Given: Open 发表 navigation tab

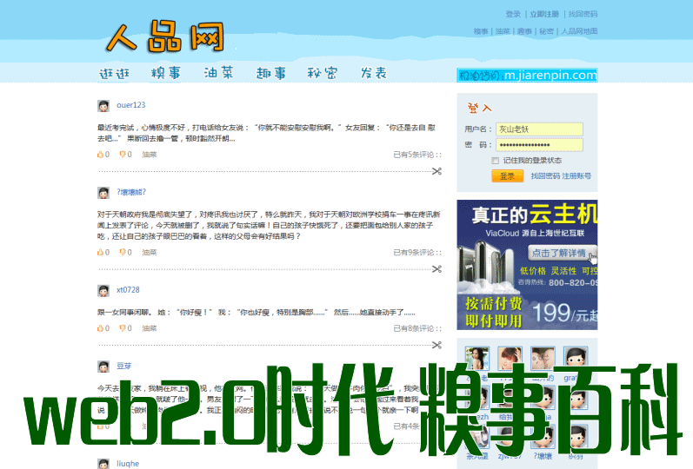Looking at the screenshot, I should point(374,73).
